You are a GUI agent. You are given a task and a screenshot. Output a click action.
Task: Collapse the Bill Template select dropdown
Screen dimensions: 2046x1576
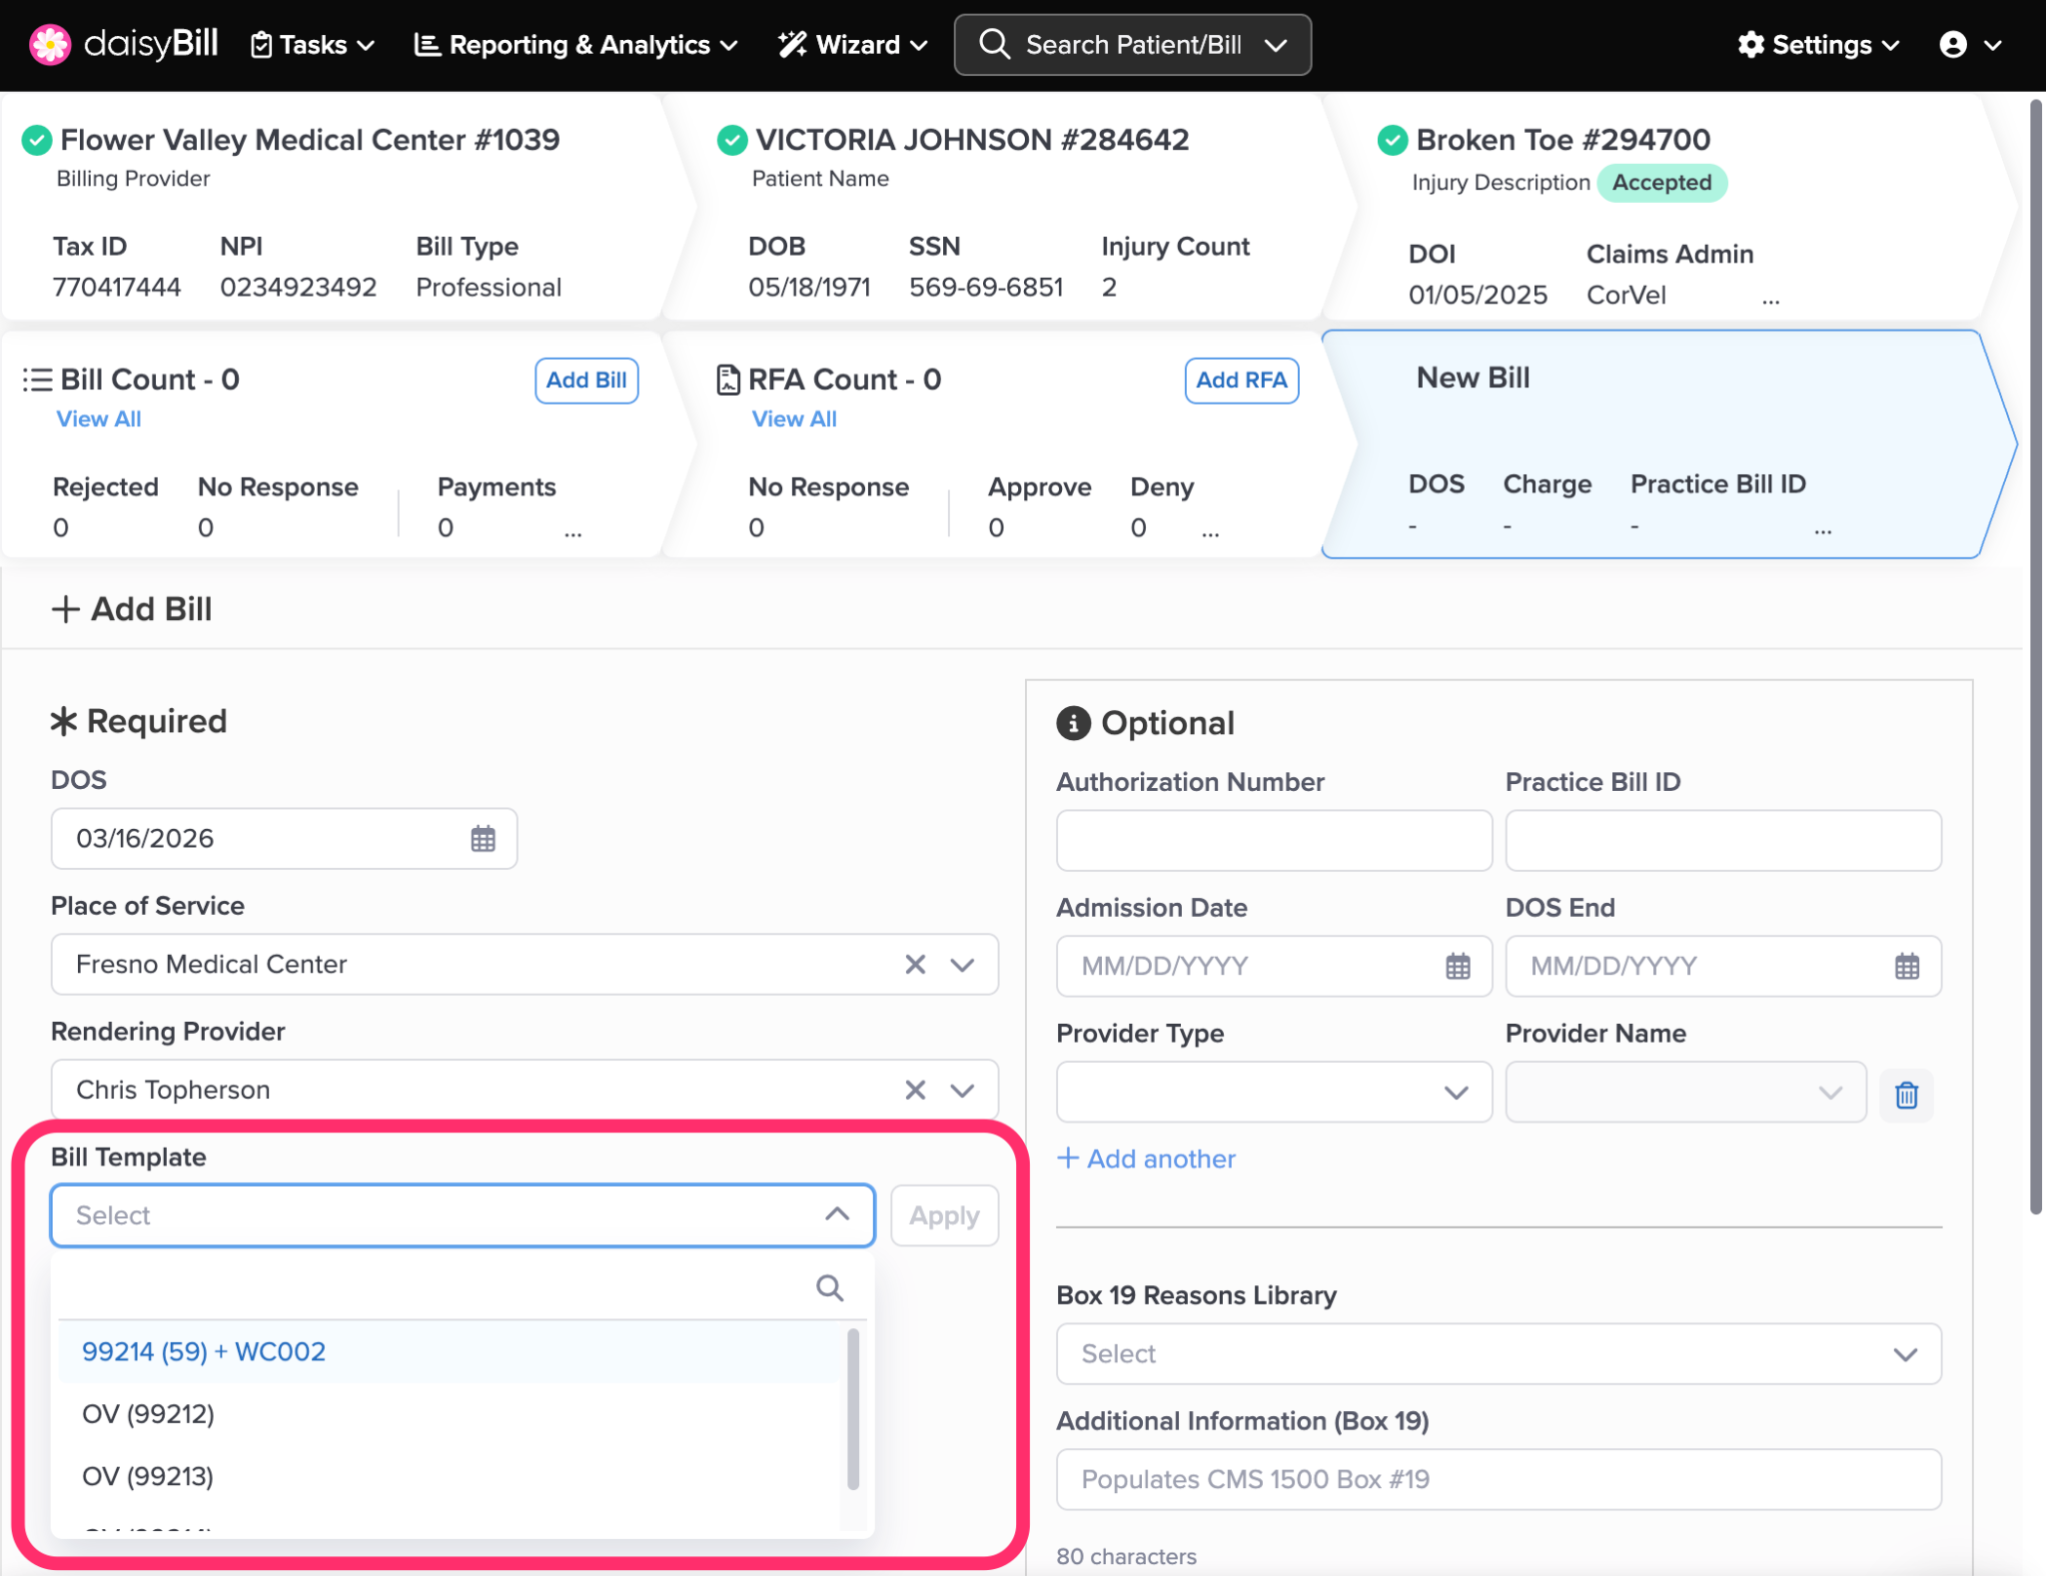pyautogui.click(x=837, y=1214)
